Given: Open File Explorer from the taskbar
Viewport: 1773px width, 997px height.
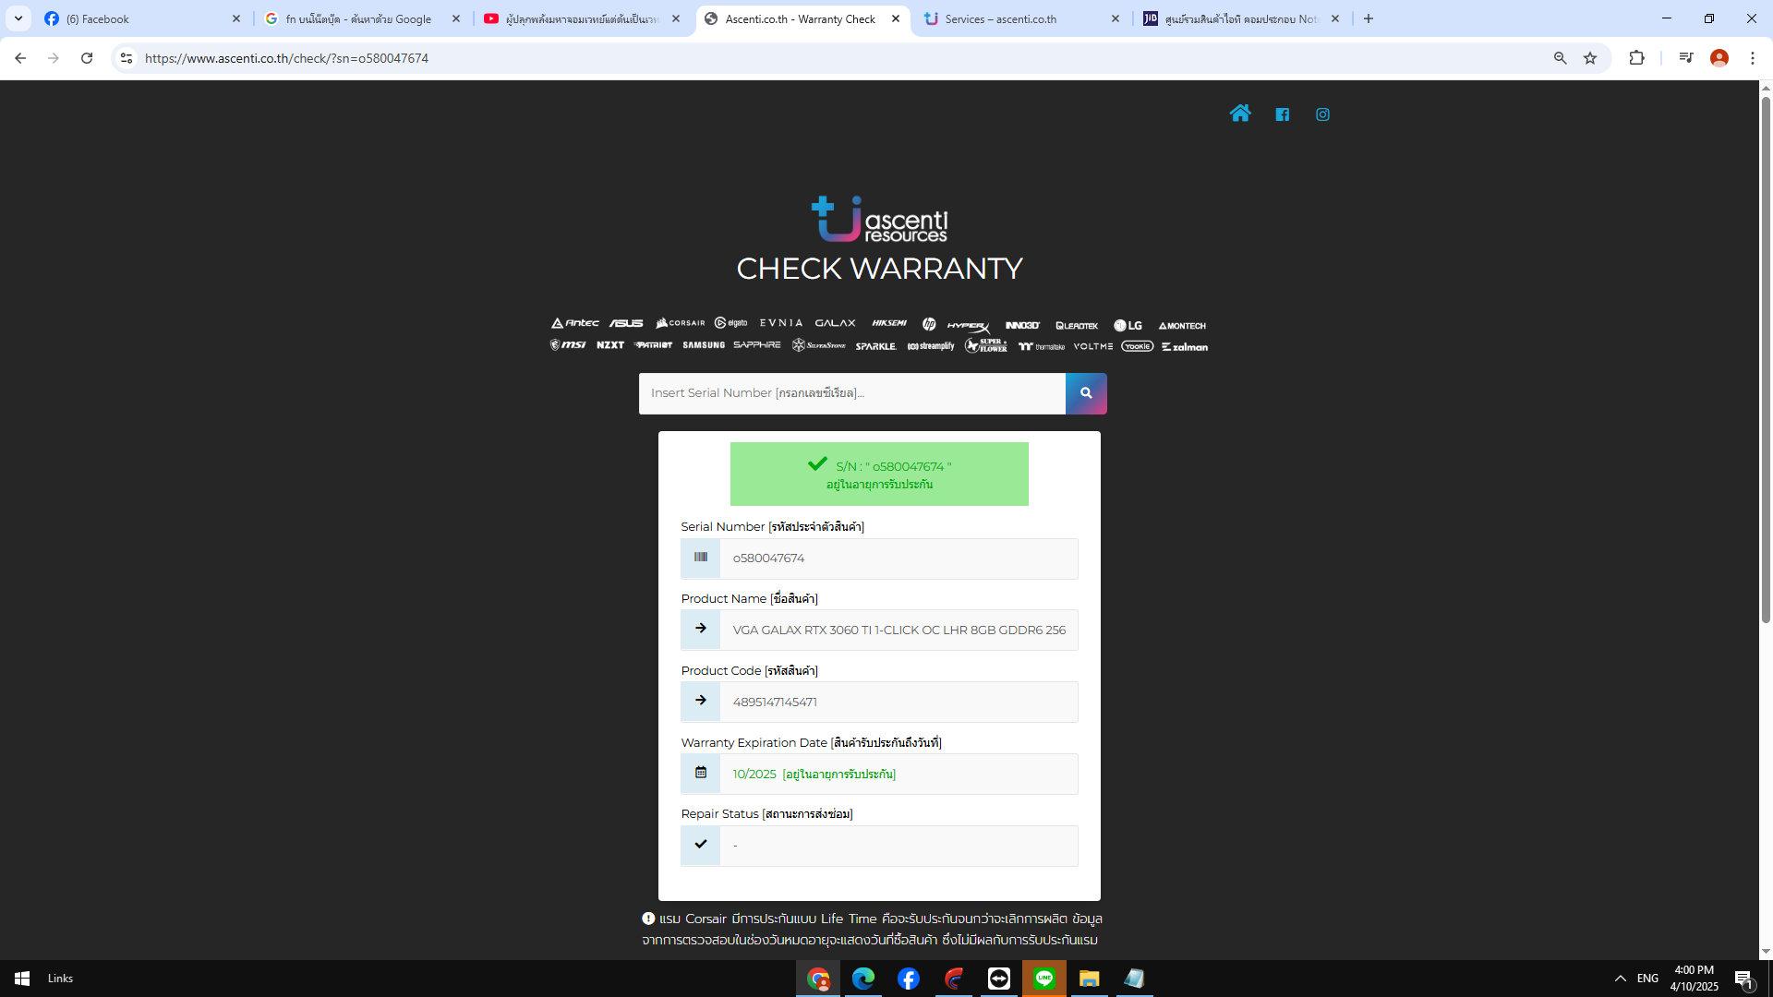Looking at the screenshot, I should [1090, 979].
